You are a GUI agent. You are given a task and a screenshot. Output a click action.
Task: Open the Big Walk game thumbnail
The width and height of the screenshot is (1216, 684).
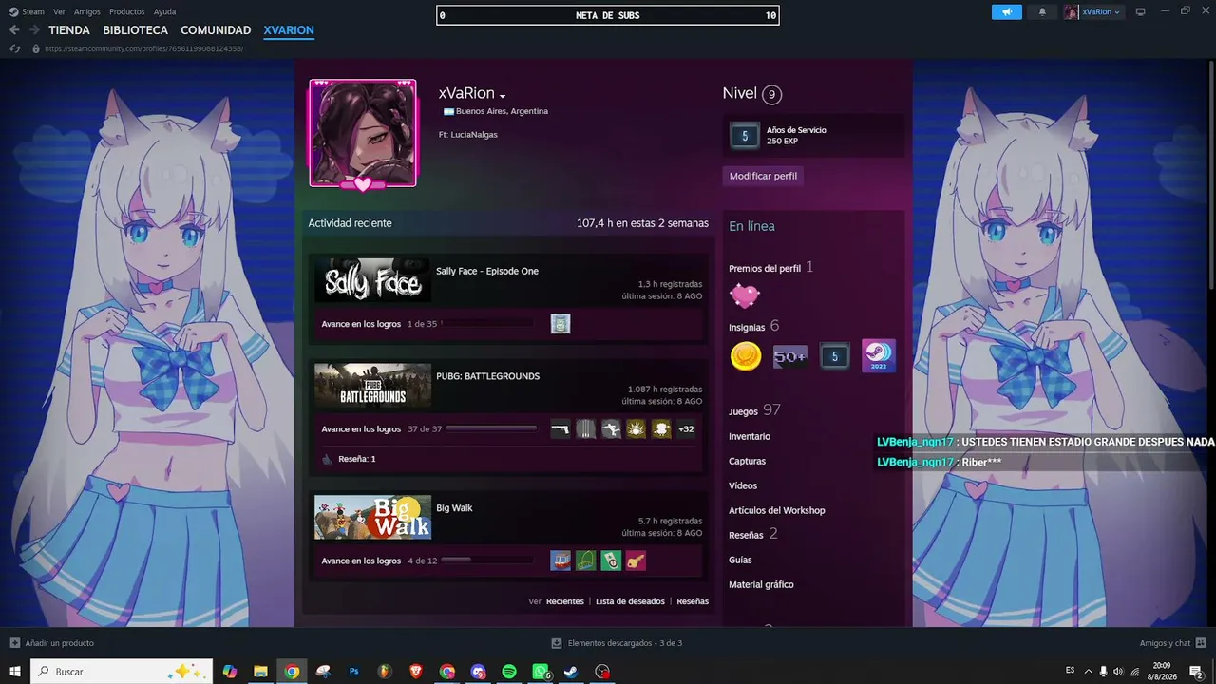click(x=372, y=517)
